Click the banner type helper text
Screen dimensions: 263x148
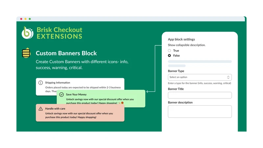(200, 83)
